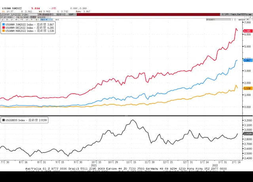Edit the chart end date 02/11/2022

tap(22, 17)
